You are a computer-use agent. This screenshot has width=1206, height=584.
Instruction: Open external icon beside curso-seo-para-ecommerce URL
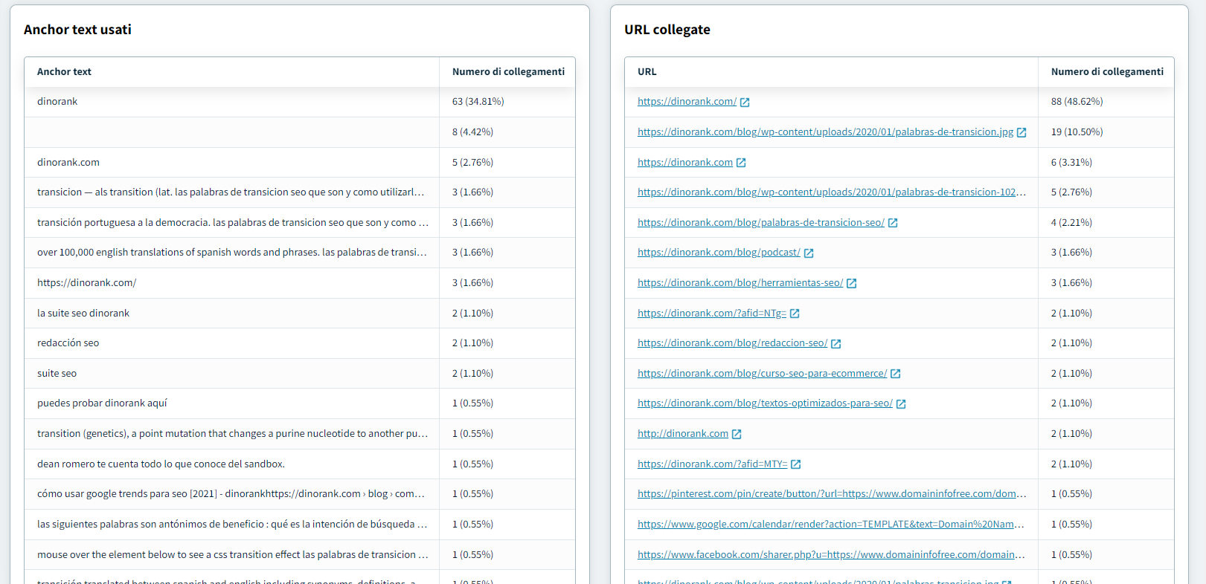point(896,374)
